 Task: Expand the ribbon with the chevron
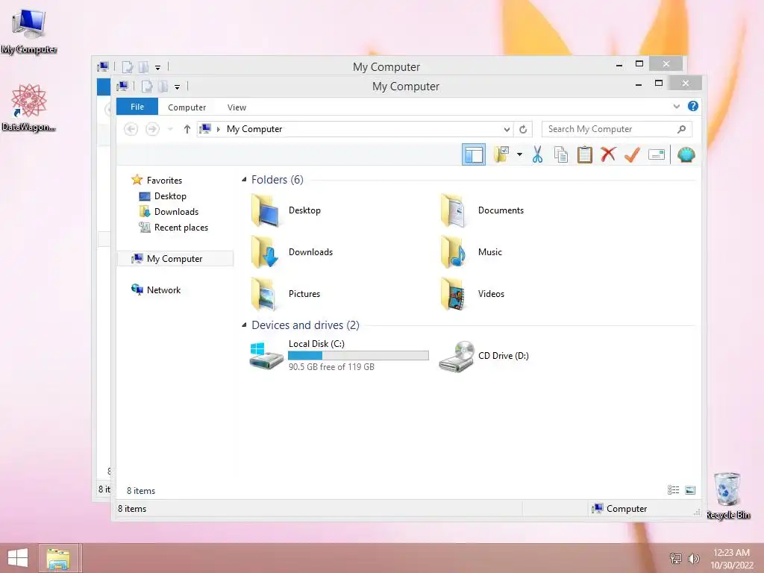[x=676, y=106]
